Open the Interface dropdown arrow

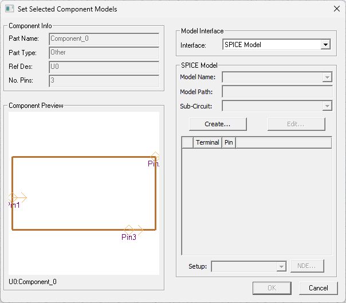[325, 45]
